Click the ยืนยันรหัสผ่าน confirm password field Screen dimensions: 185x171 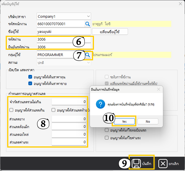(64, 47)
